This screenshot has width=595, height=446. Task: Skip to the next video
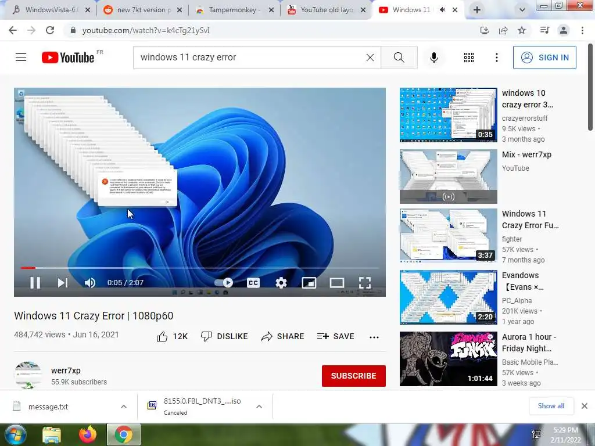point(63,283)
